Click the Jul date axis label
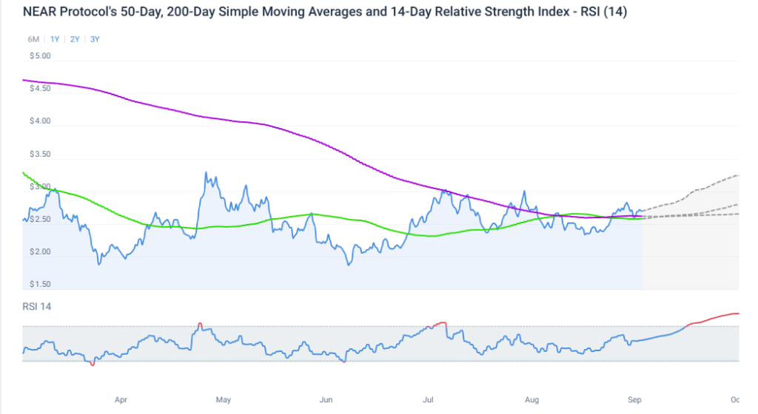The image size is (758, 414). [x=429, y=399]
